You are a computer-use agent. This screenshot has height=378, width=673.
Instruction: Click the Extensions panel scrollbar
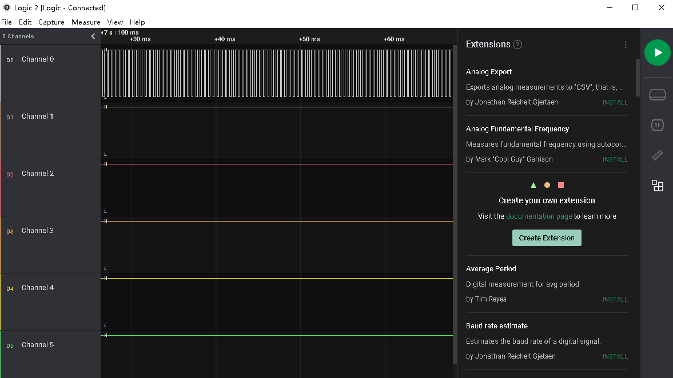tap(638, 78)
